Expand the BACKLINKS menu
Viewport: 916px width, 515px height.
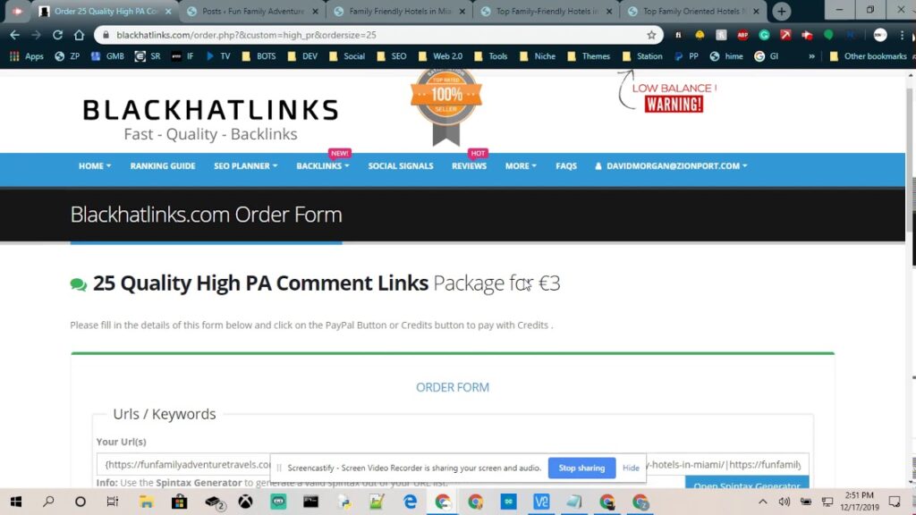[322, 165]
